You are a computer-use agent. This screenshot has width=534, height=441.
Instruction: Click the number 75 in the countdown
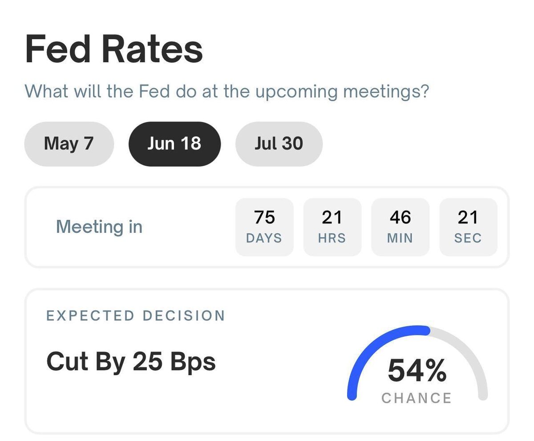[x=264, y=218]
